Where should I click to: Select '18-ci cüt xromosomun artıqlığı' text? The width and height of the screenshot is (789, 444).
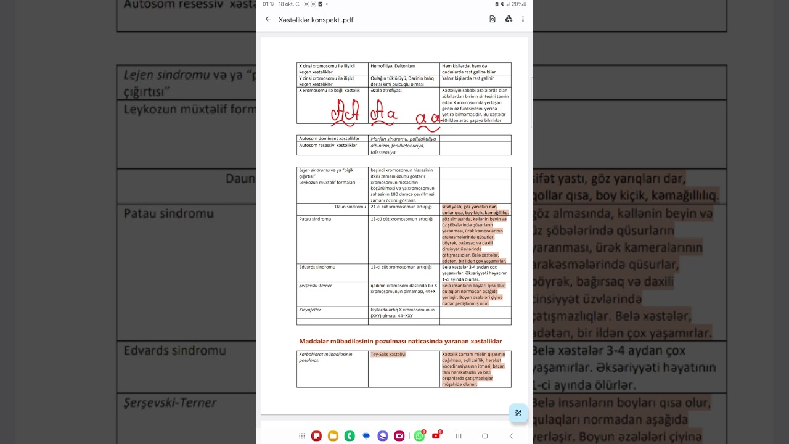pyautogui.click(x=401, y=267)
